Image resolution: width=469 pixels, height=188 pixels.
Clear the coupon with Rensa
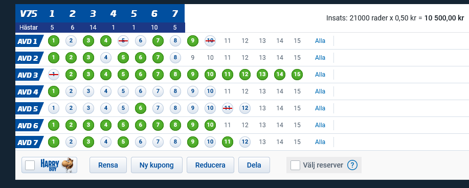click(108, 165)
